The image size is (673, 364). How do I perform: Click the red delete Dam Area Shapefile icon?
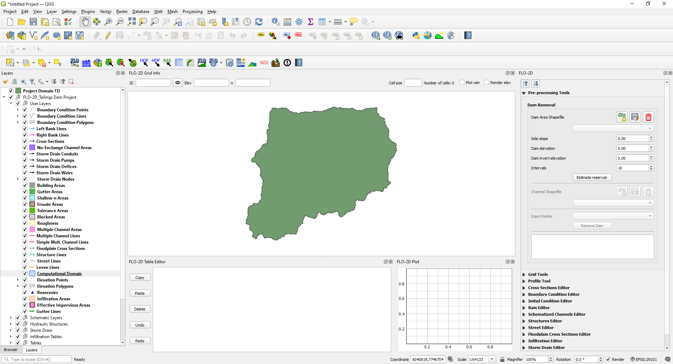pos(648,117)
